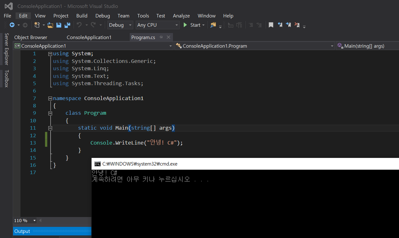
Task: Open toolbar overflow options after bookmark icons
Action: 304,27
